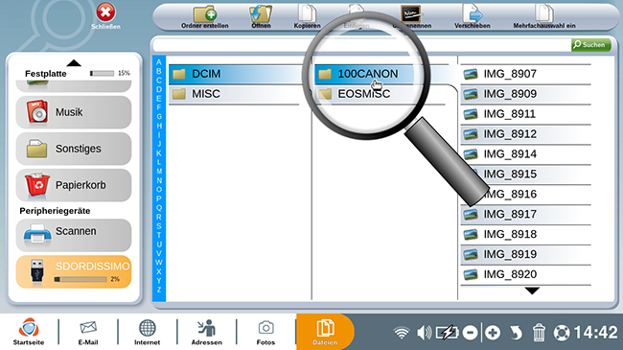
Task: Select file IMG_8919
Action: [525, 254]
